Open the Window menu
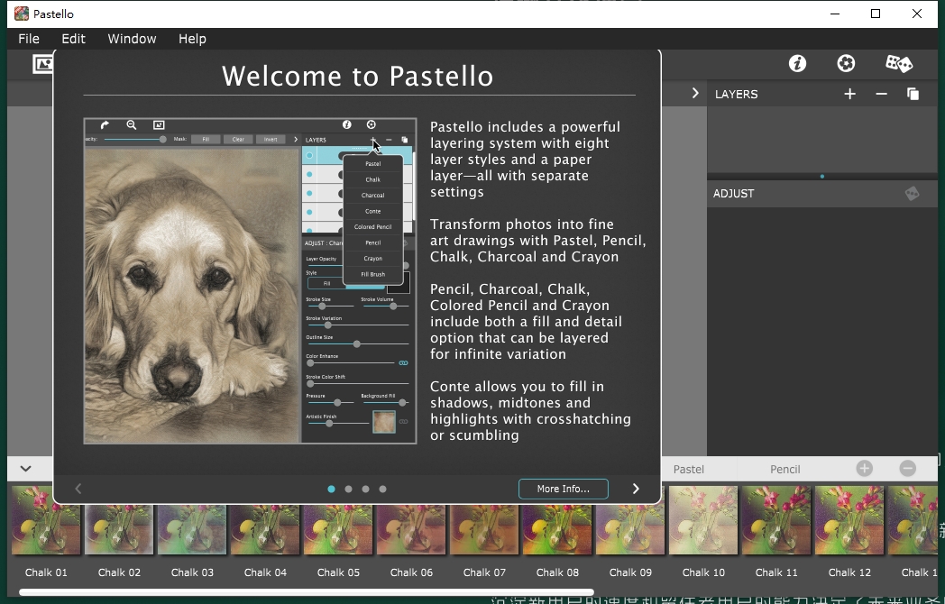 click(x=132, y=39)
